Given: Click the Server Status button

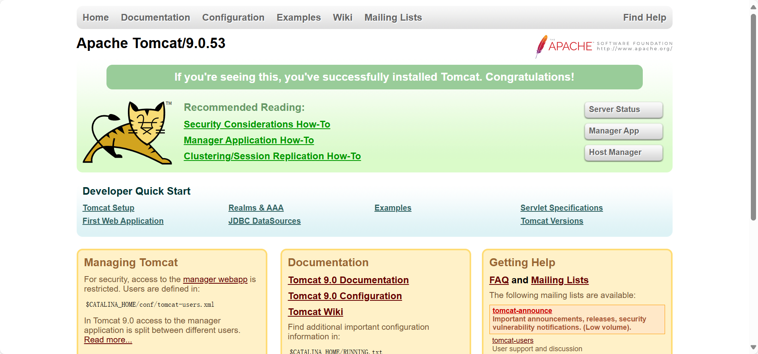Looking at the screenshot, I should pyautogui.click(x=623, y=110).
